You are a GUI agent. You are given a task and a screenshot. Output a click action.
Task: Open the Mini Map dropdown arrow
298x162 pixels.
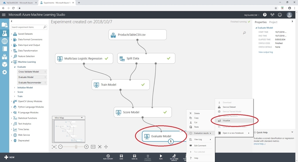click(x=82, y=118)
